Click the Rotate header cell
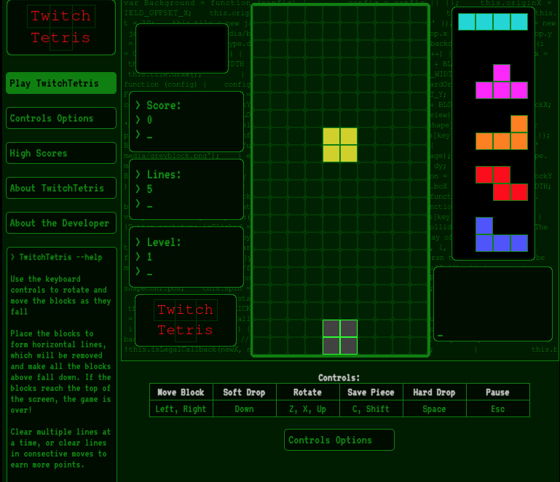 308,392
